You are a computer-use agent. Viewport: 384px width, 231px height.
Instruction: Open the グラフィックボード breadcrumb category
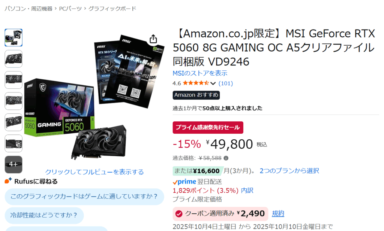click(x=112, y=9)
